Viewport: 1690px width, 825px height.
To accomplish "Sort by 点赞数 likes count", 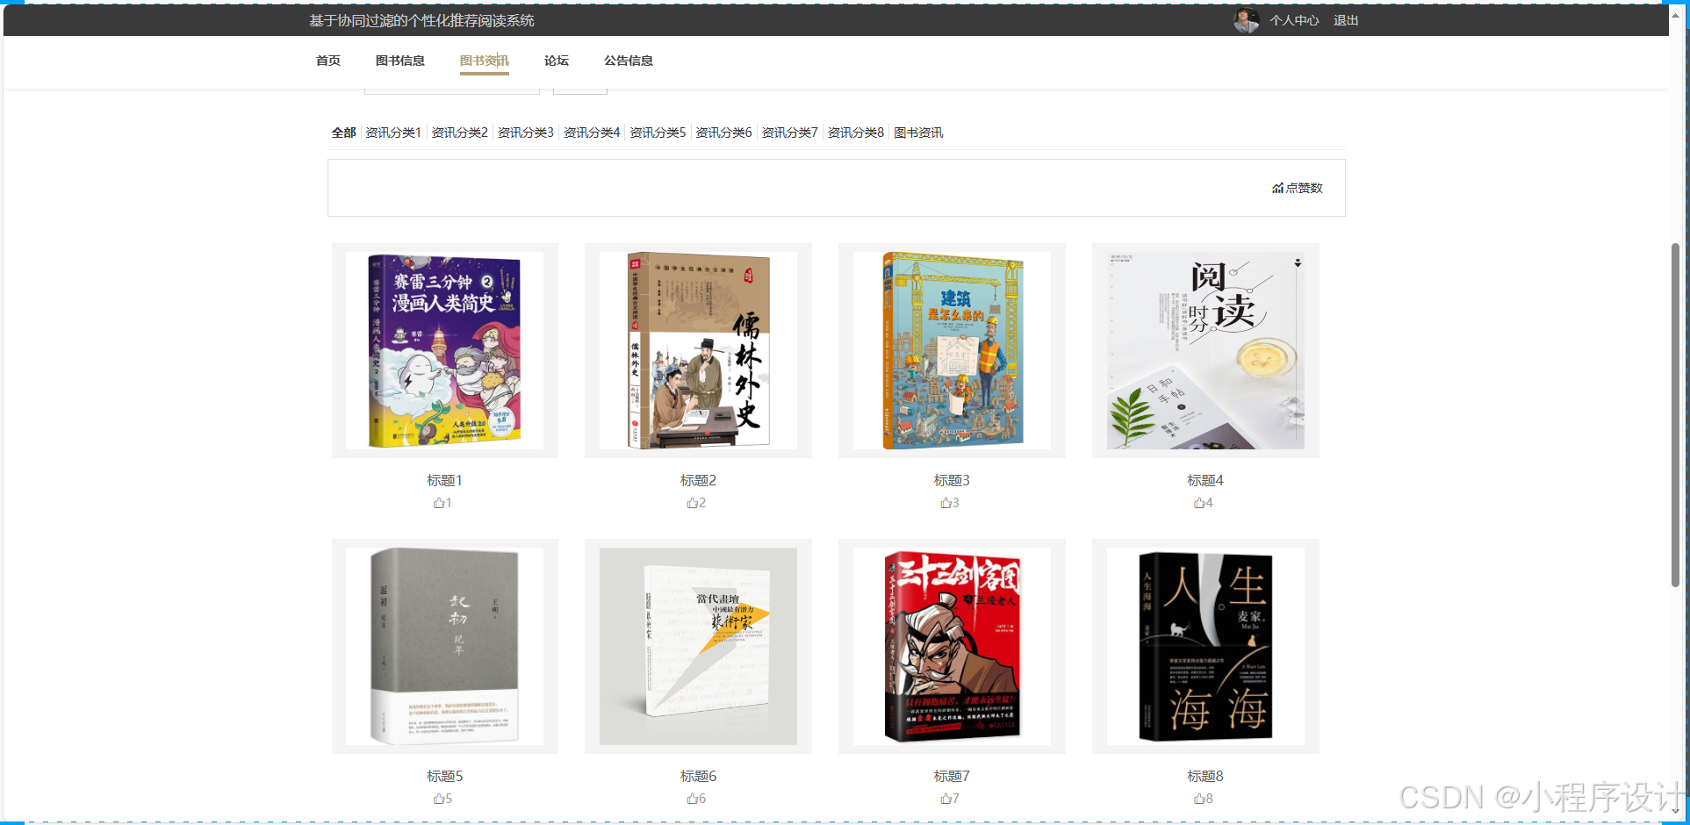I will tap(1297, 188).
